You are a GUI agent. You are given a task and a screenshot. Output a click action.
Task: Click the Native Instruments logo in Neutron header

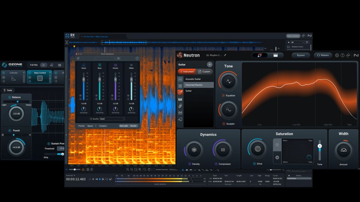coord(356,55)
